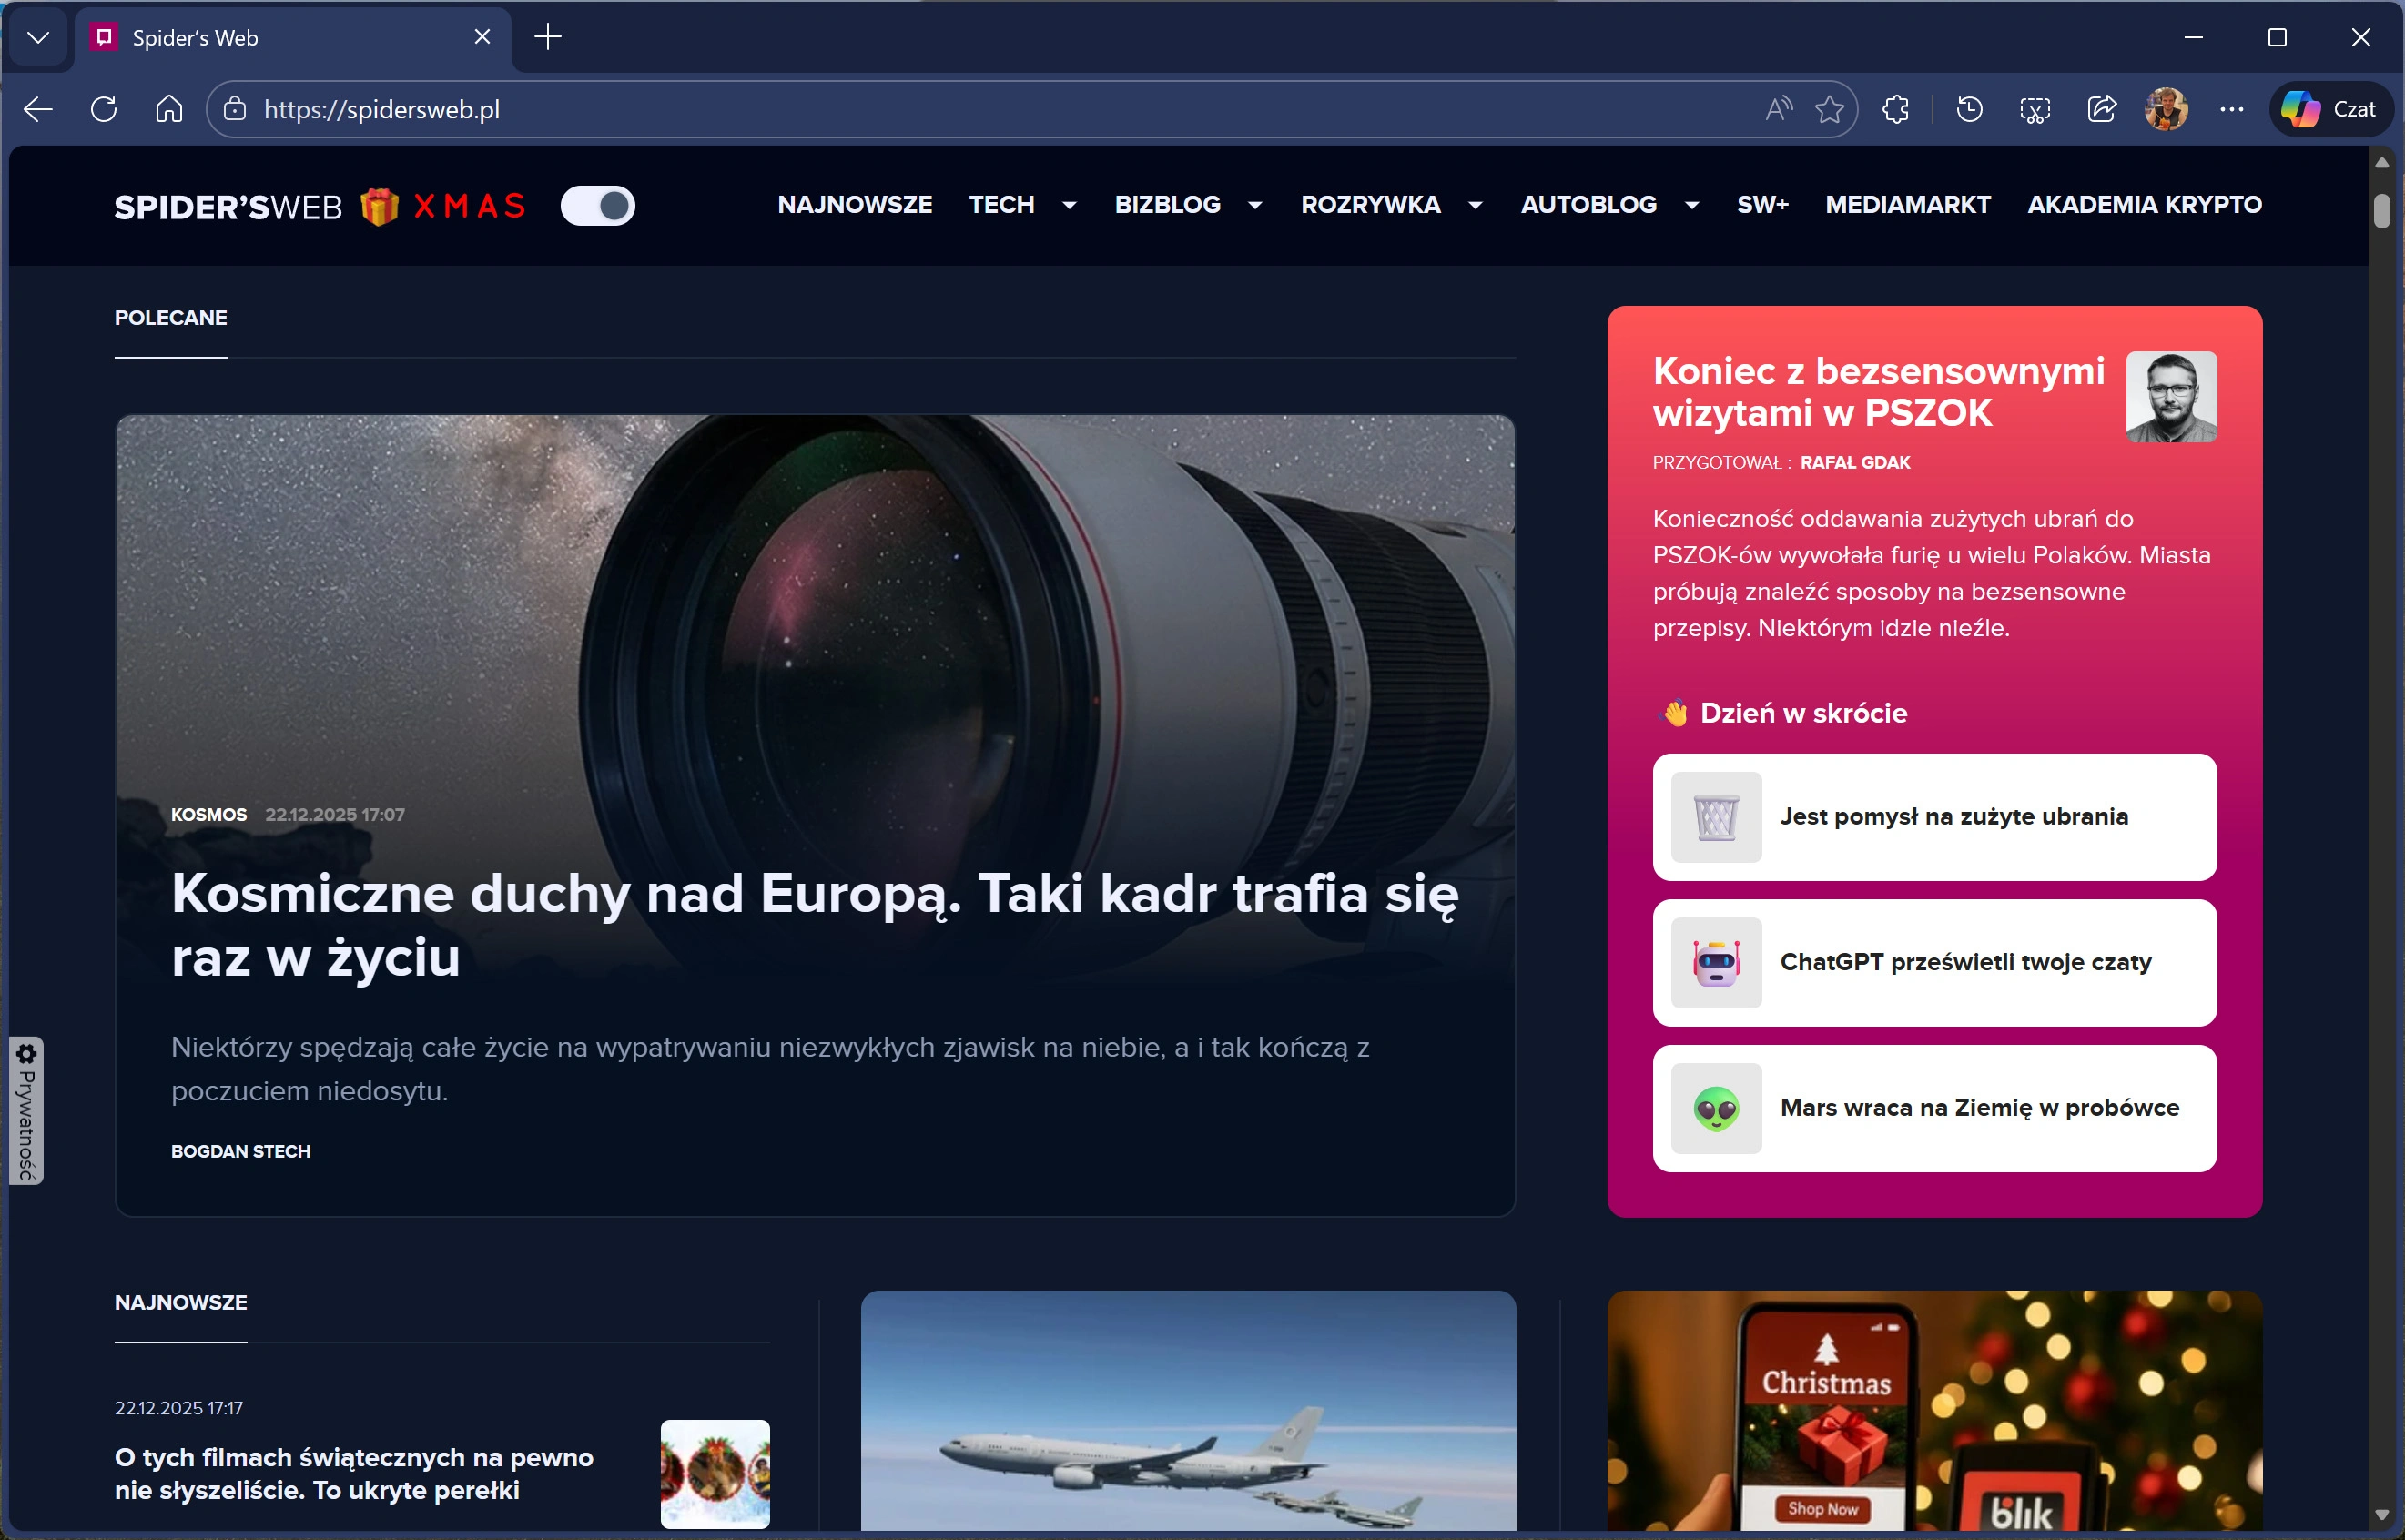
Task: Open the screenshot capture icon
Action: (x=2035, y=109)
